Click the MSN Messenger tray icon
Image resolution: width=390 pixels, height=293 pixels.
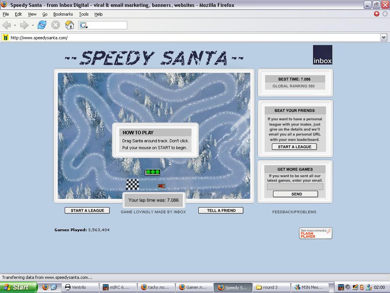369,287
